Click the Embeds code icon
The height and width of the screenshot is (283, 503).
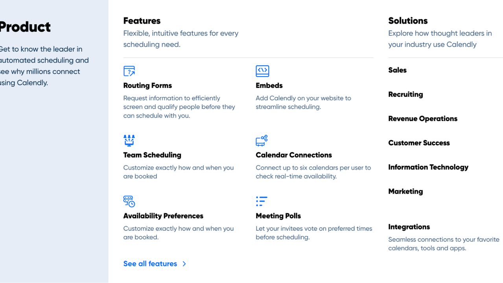pos(262,71)
